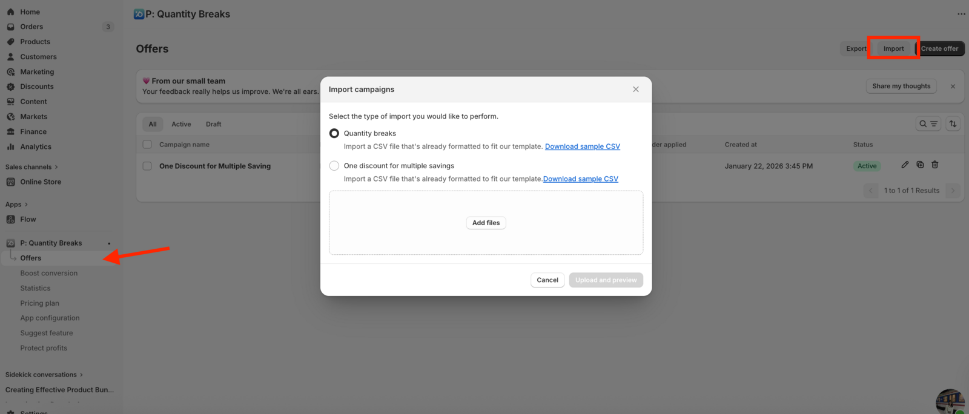The image size is (969, 414).
Task: Open search and filter for offers
Action: pos(928,124)
